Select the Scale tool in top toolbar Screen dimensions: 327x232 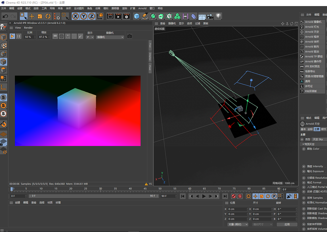point(40,16)
